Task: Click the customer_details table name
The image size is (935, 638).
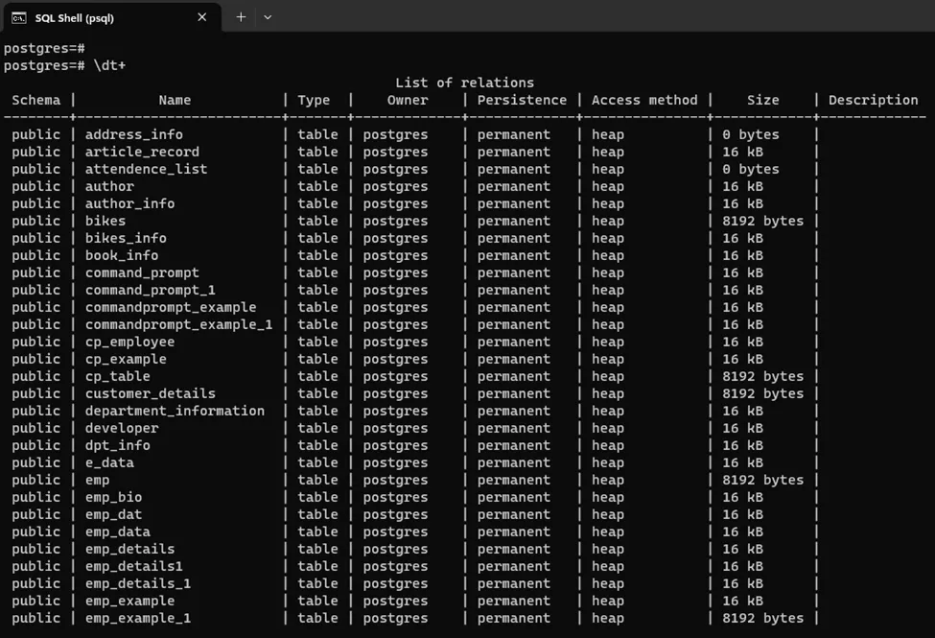Action: pyautogui.click(x=150, y=393)
